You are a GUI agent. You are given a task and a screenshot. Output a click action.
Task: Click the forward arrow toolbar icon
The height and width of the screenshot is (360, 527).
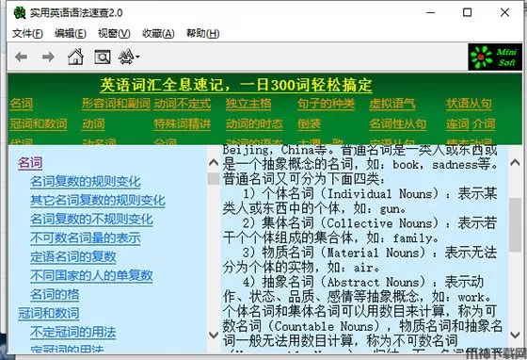[48, 57]
